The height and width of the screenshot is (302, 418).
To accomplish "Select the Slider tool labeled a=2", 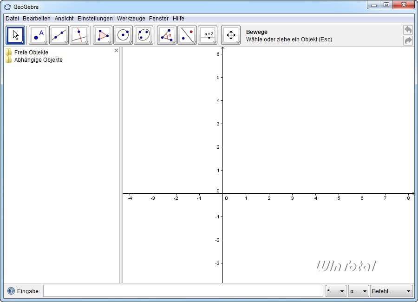I will (208, 35).
